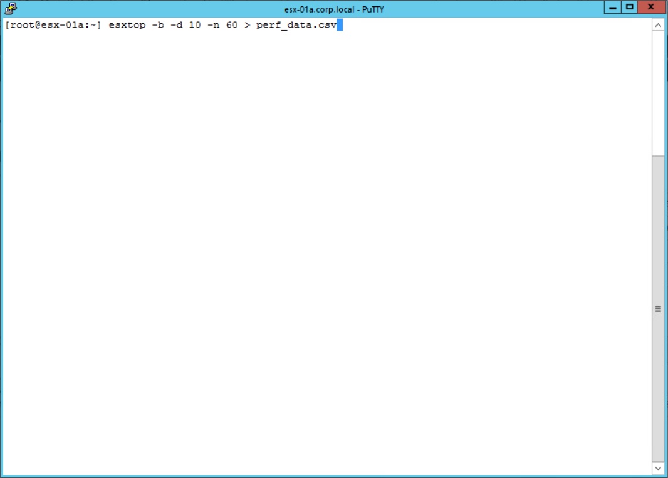Click the value 60 in the command

point(232,24)
